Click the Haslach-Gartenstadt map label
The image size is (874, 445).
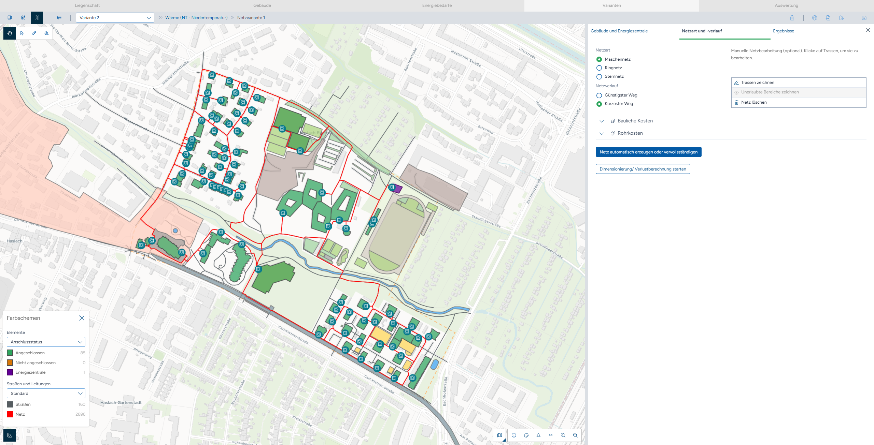coord(121,403)
